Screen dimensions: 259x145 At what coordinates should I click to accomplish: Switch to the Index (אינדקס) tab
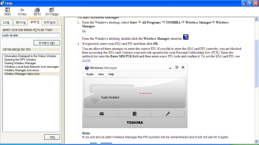[x=21, y=22]
